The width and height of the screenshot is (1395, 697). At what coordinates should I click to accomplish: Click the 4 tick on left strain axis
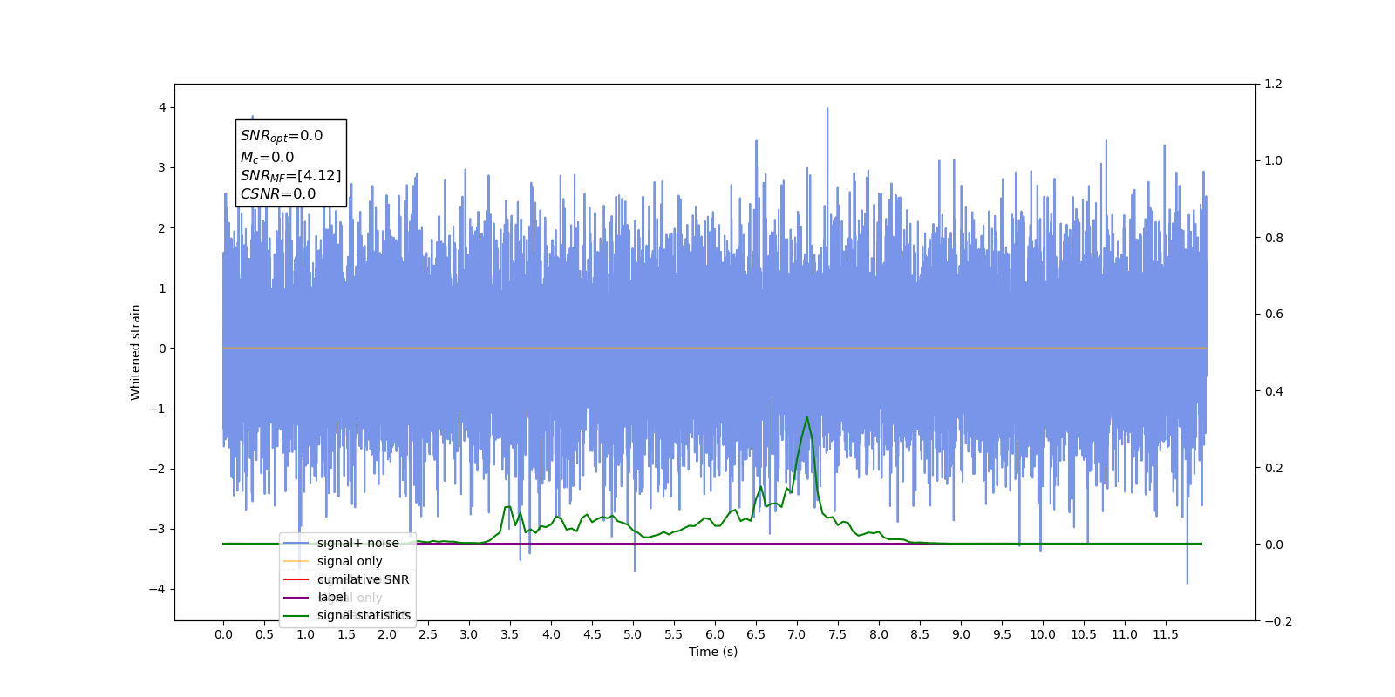pyautogui.click(x=162, y=108)
